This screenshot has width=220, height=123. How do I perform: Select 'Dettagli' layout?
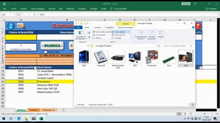(x=117, y=38)
